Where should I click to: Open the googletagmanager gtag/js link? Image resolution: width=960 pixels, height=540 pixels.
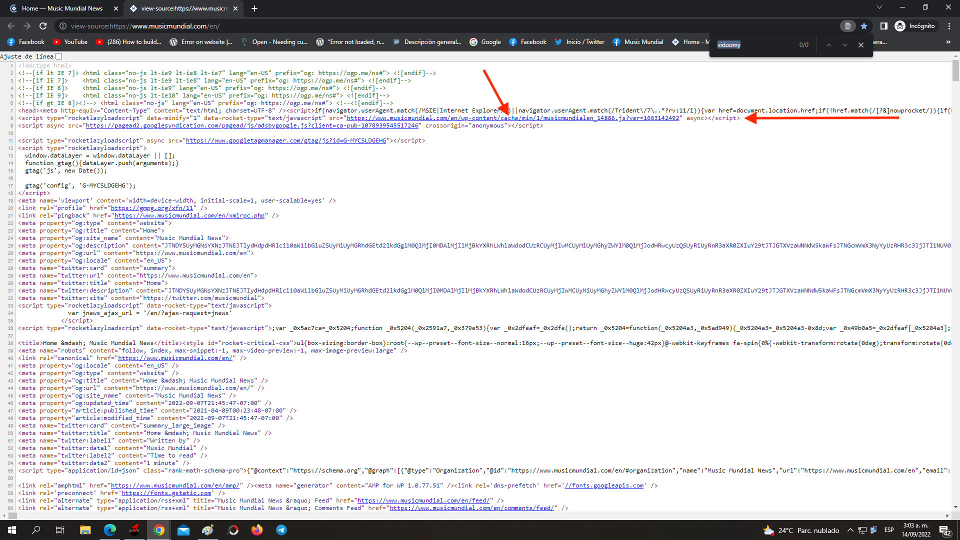click(x=286, y=140)
